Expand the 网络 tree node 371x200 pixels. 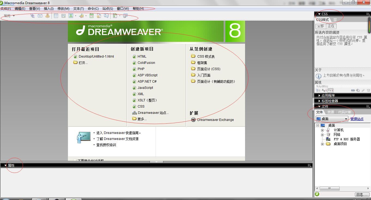pos(322,135)
